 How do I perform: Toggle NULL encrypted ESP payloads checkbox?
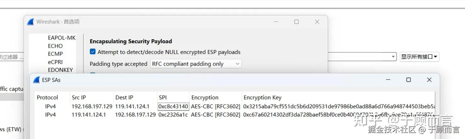[93, 52]
